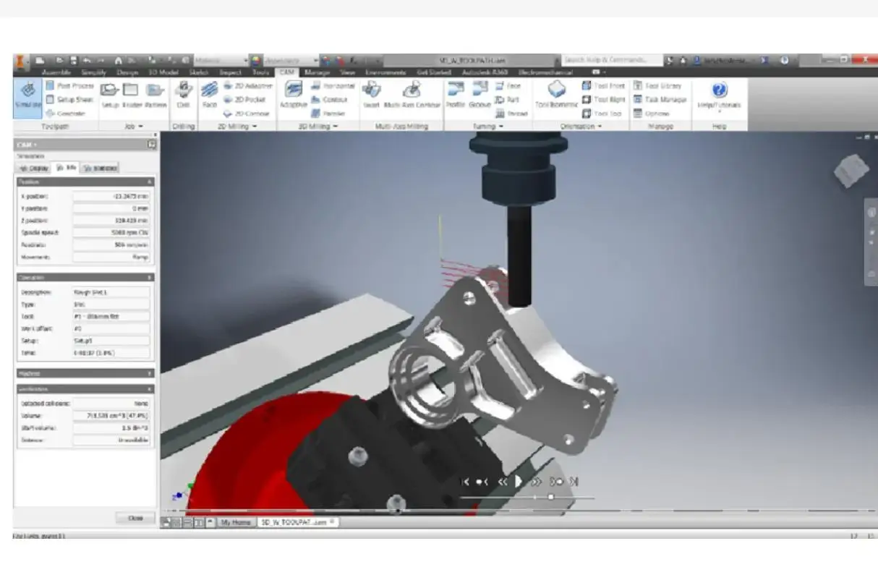Switch to Tool Right orientation
Image resolution: width=878 pixels, height=575 pixels.
coord(603,100)
